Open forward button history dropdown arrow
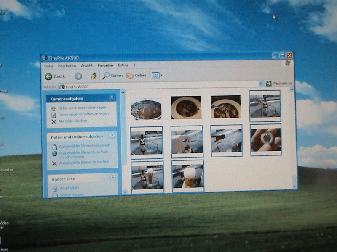 86,76
